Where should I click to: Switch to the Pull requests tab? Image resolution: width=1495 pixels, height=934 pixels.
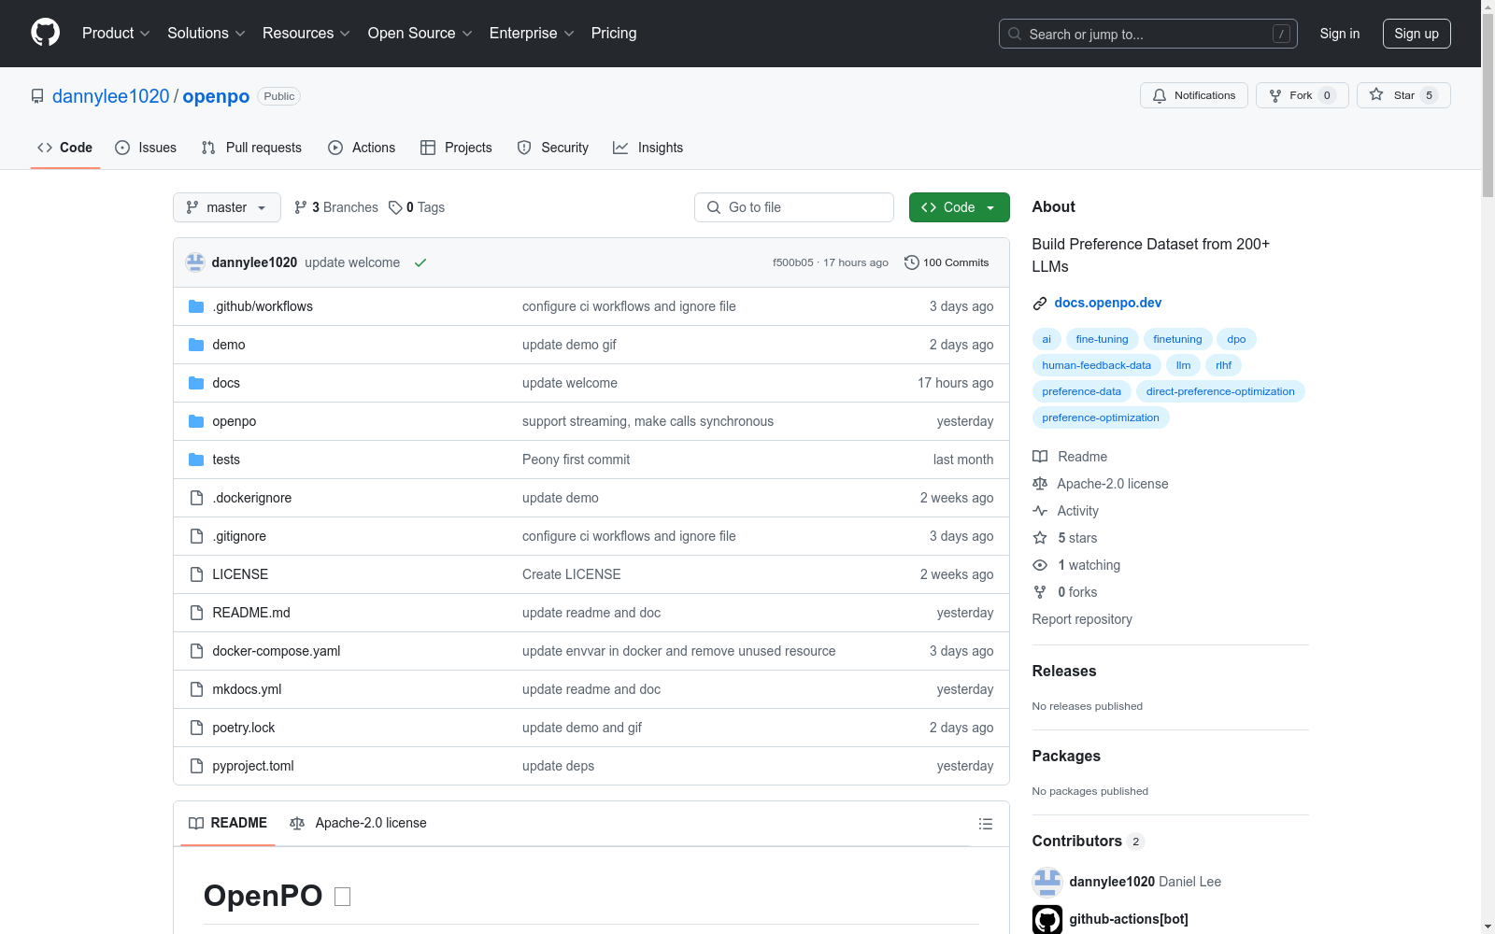pyautogui.click(x=251, y=148)
